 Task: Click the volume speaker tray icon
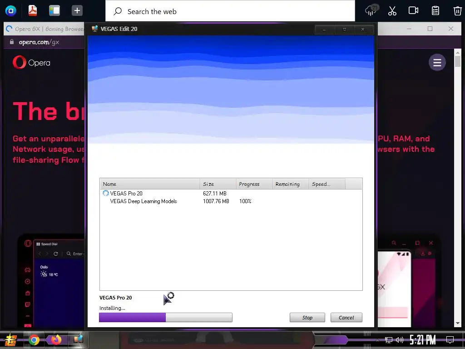point(400,340)
